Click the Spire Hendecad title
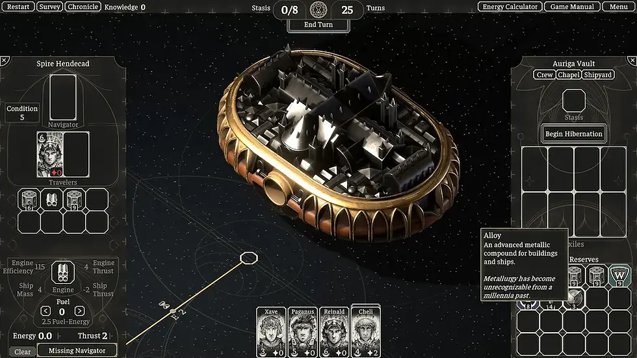637x358 pixels. click(63, 64)
